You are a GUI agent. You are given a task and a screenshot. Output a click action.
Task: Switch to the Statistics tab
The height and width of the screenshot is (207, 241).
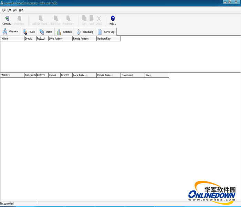point(64,32)
